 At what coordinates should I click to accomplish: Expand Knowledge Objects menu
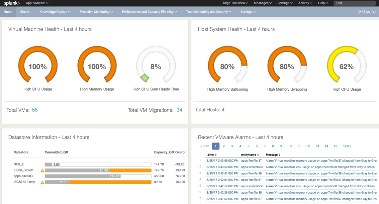[55, 12]
